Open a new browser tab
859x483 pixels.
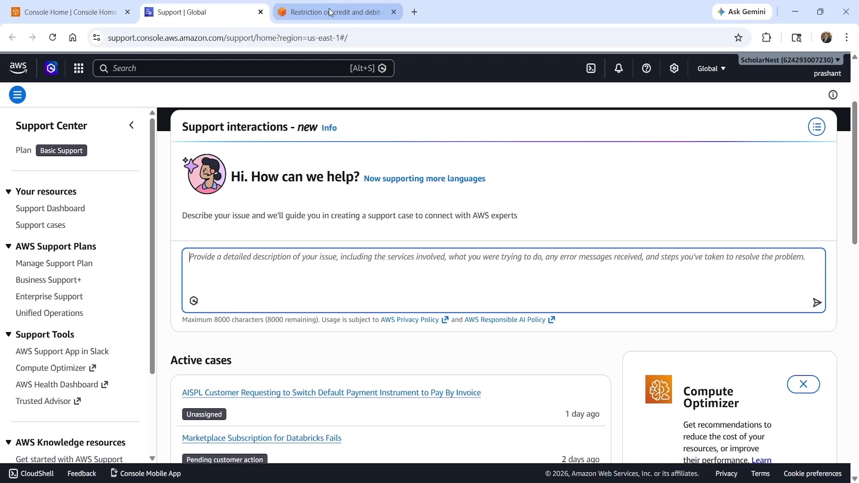414,12
